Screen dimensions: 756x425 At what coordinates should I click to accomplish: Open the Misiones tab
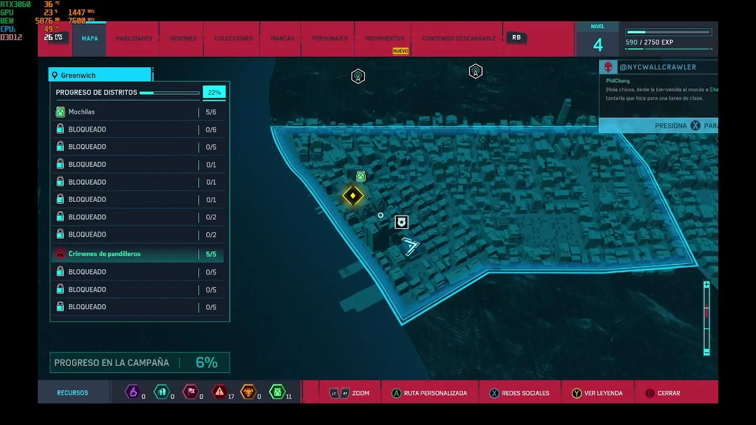click(183, 38)
